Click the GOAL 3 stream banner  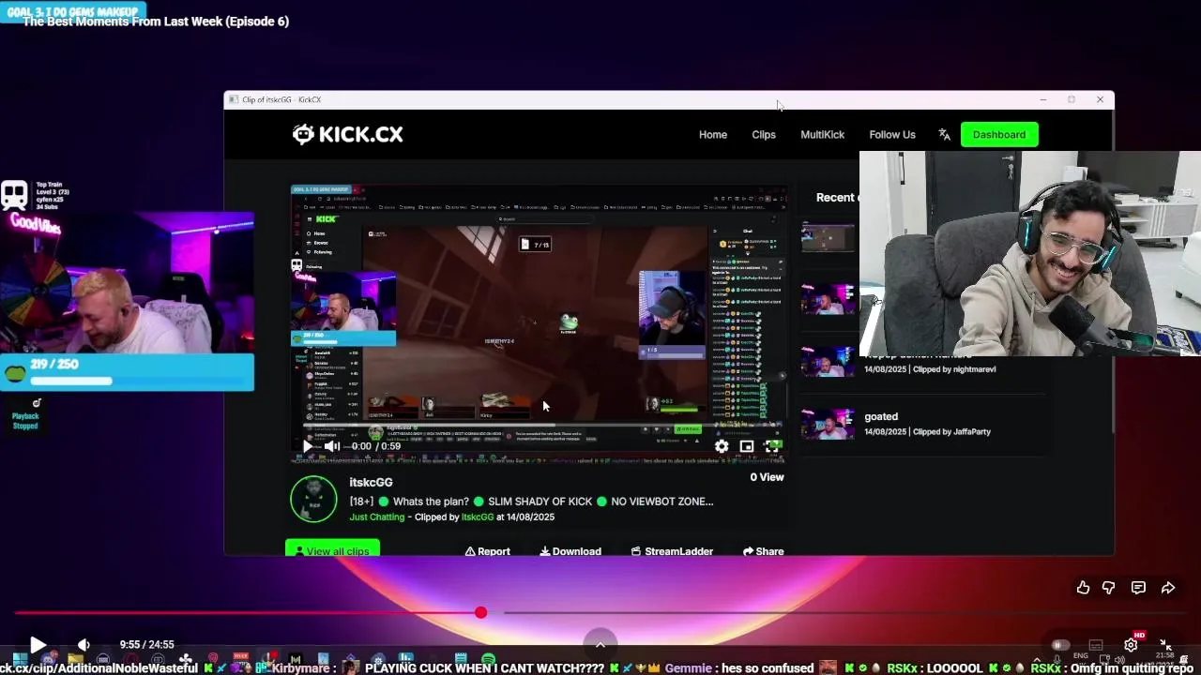(72, 11)
